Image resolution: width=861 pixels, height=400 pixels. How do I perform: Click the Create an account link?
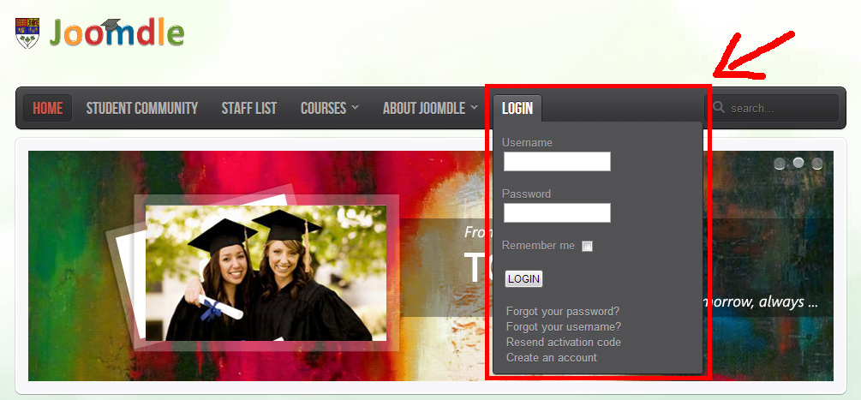(x=552, y=357)
